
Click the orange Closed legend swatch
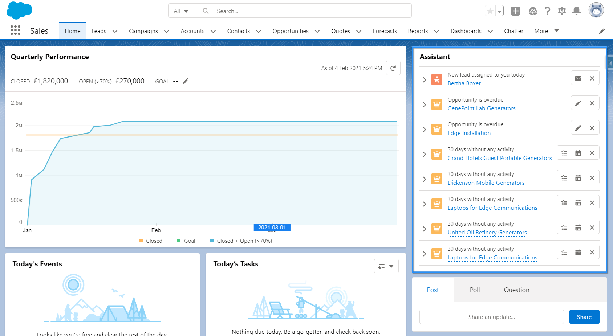141,241
